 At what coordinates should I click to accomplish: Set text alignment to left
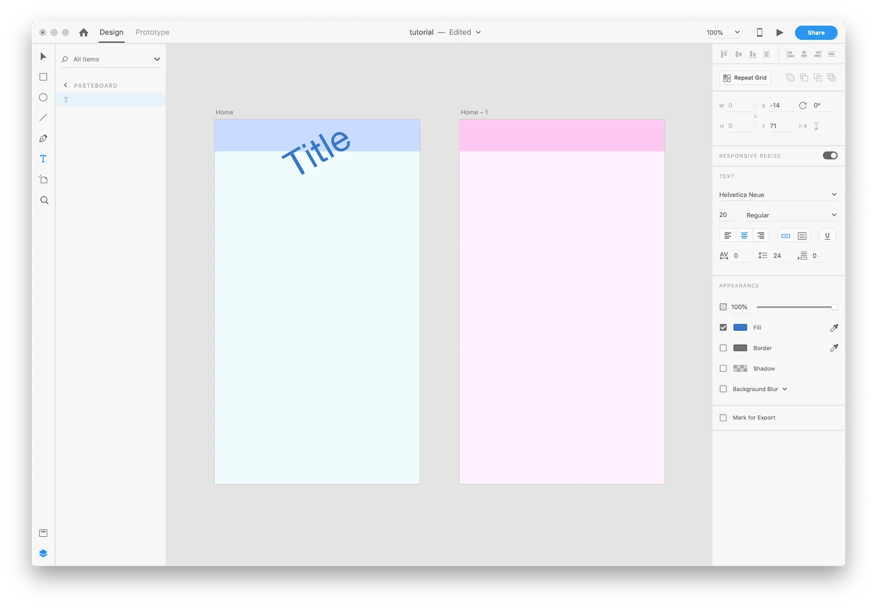[727, 236]
